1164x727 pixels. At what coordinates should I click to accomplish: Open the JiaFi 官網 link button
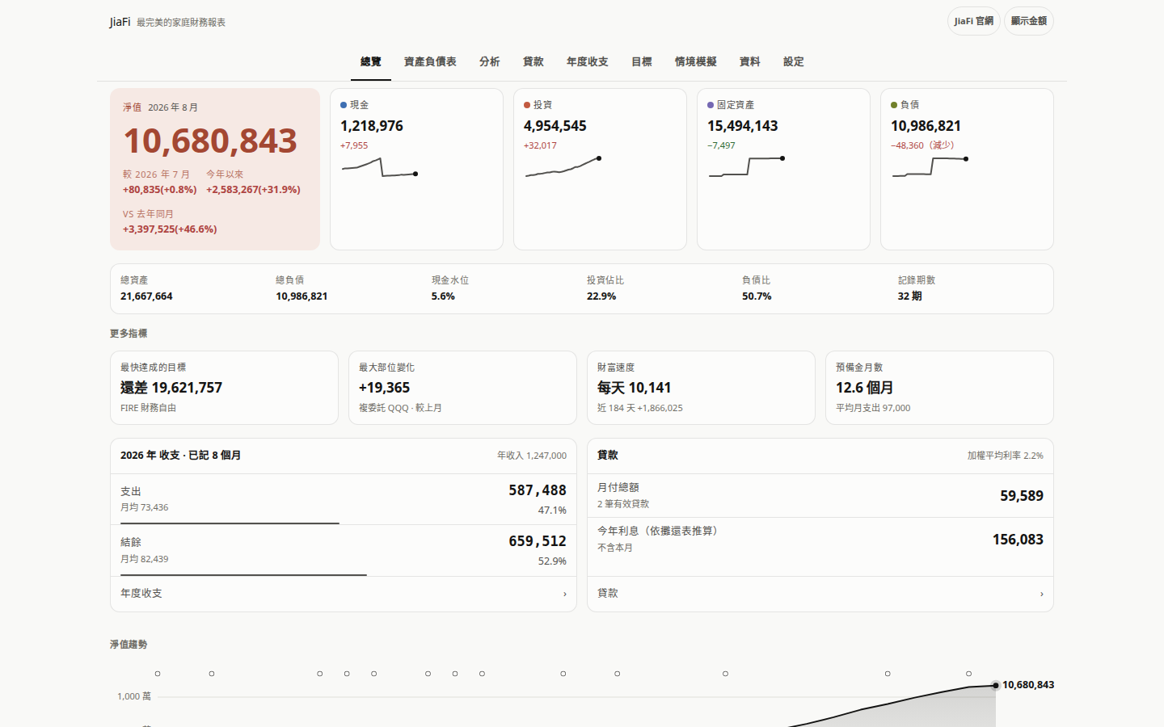pyautogui.click(x=973, y=21)
